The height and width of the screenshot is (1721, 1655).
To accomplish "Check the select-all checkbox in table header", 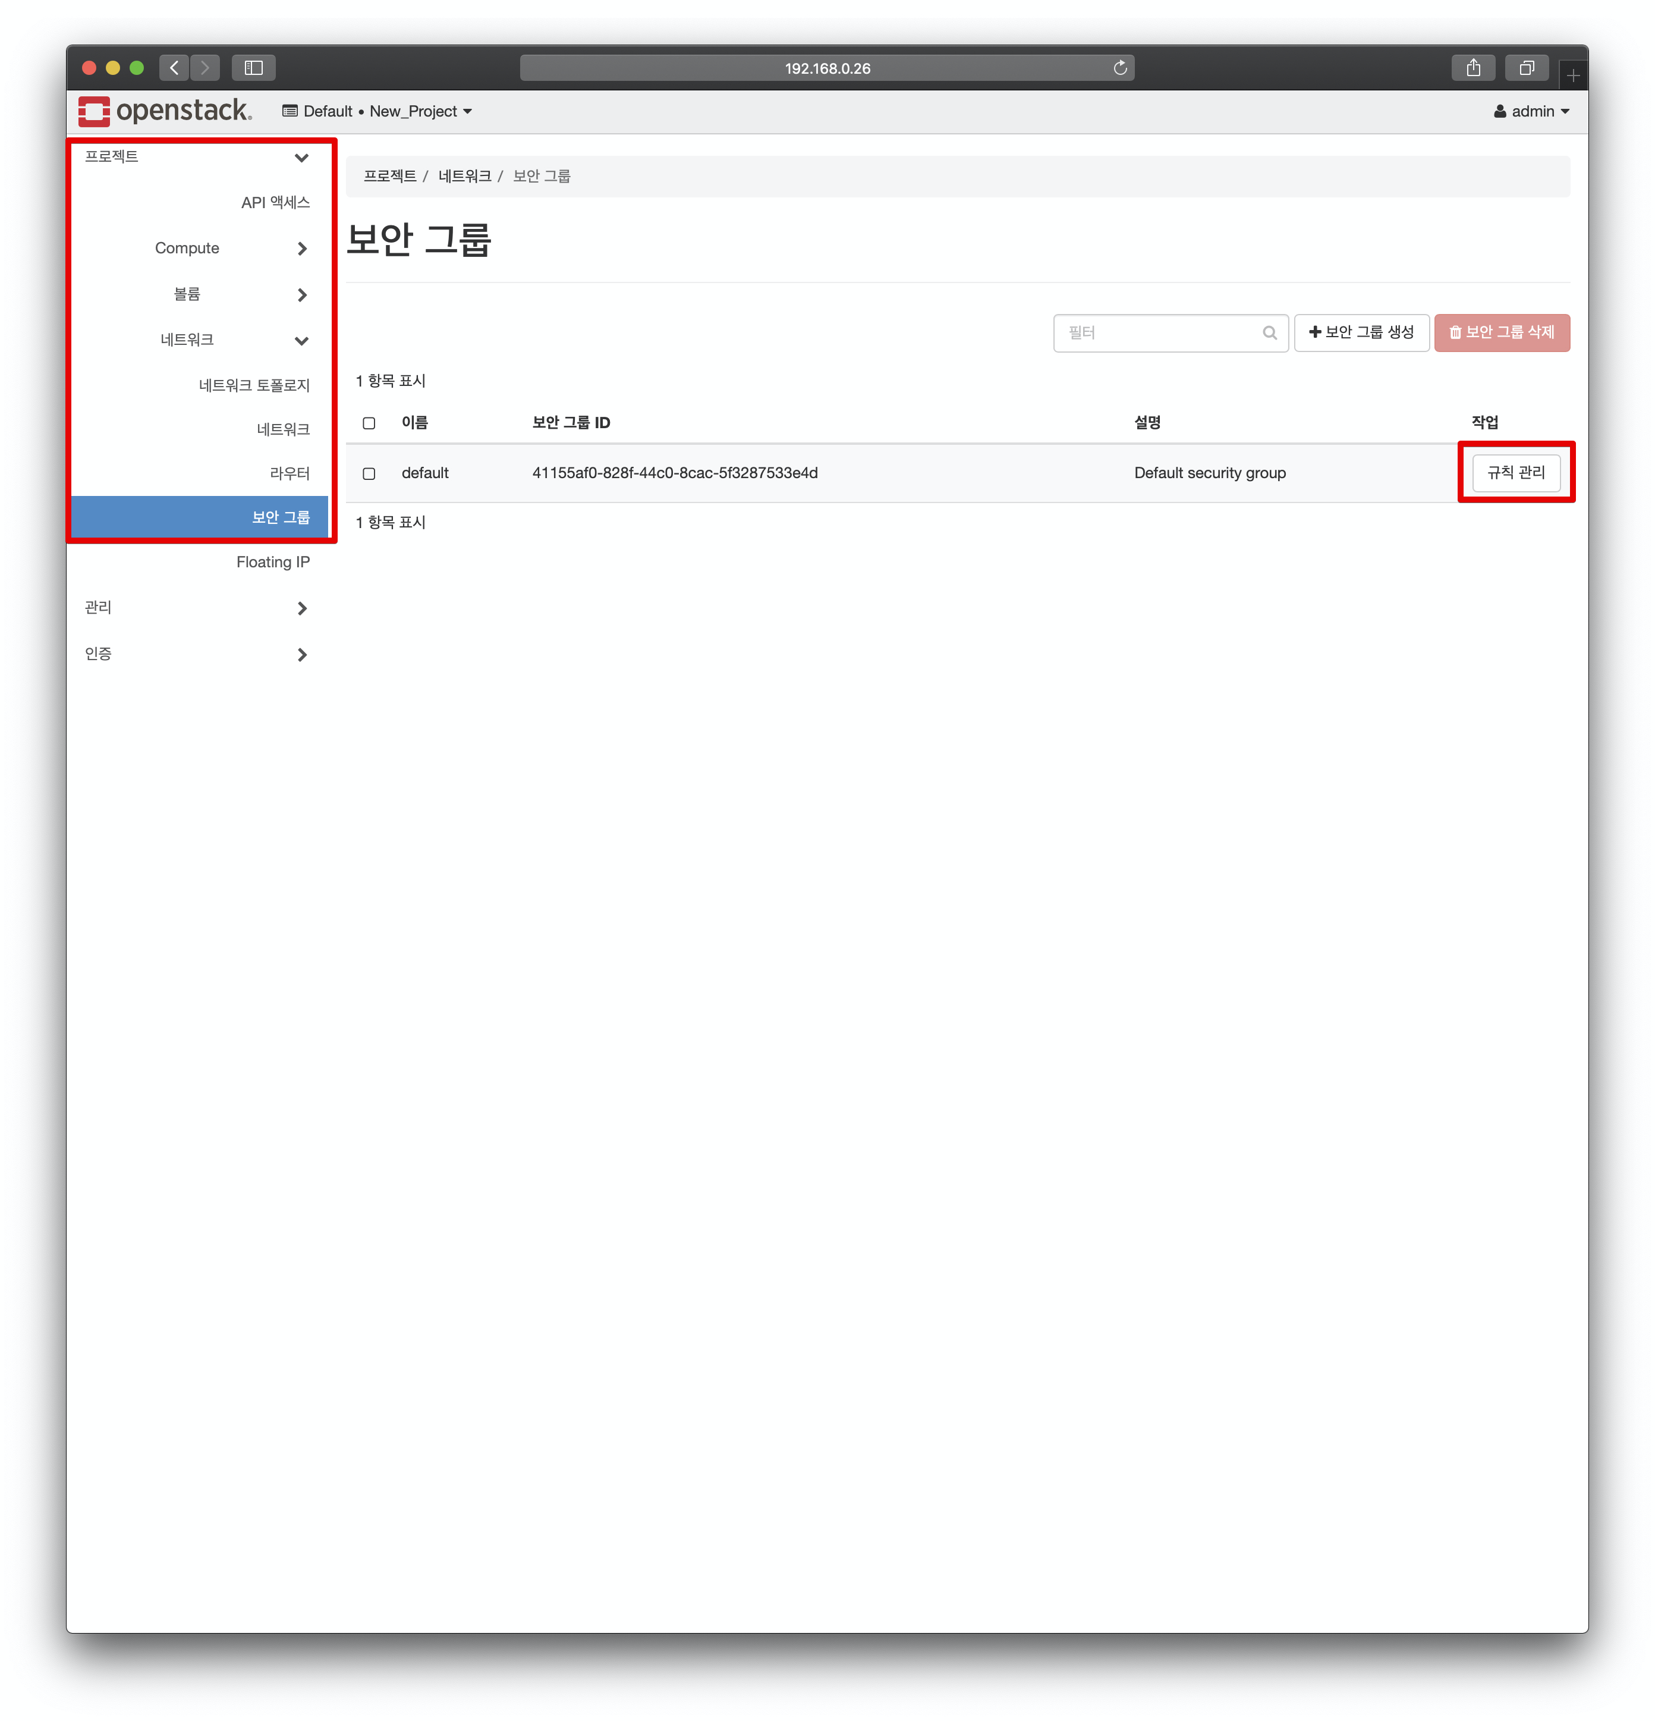I will tap(369, 423).
